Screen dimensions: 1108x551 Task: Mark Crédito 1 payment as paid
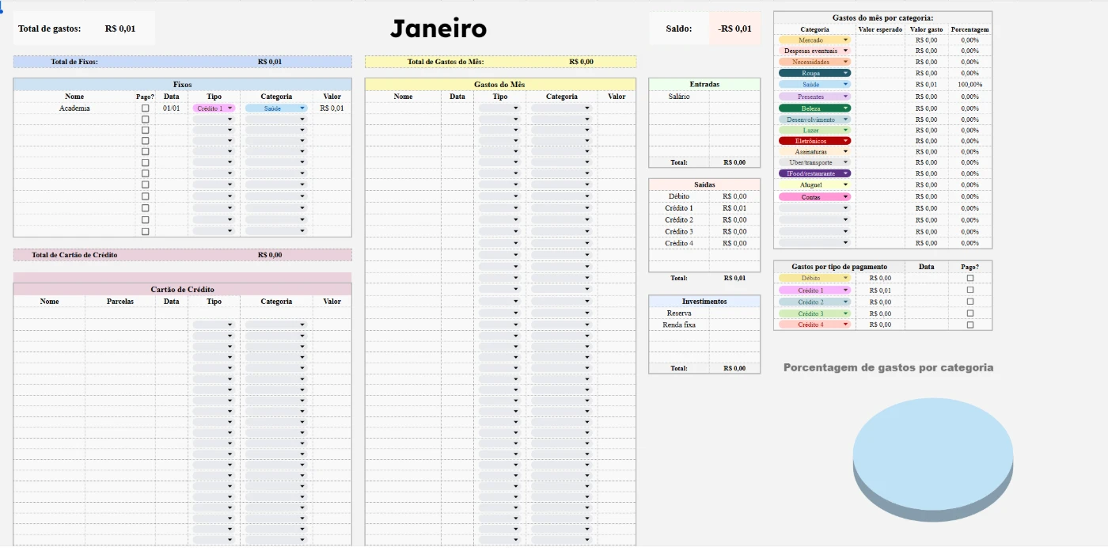coord(970,291)
